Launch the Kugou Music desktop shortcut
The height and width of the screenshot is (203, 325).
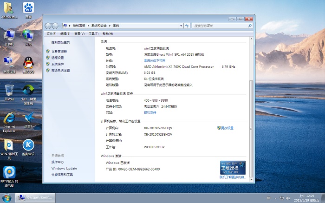pos(28,145)
